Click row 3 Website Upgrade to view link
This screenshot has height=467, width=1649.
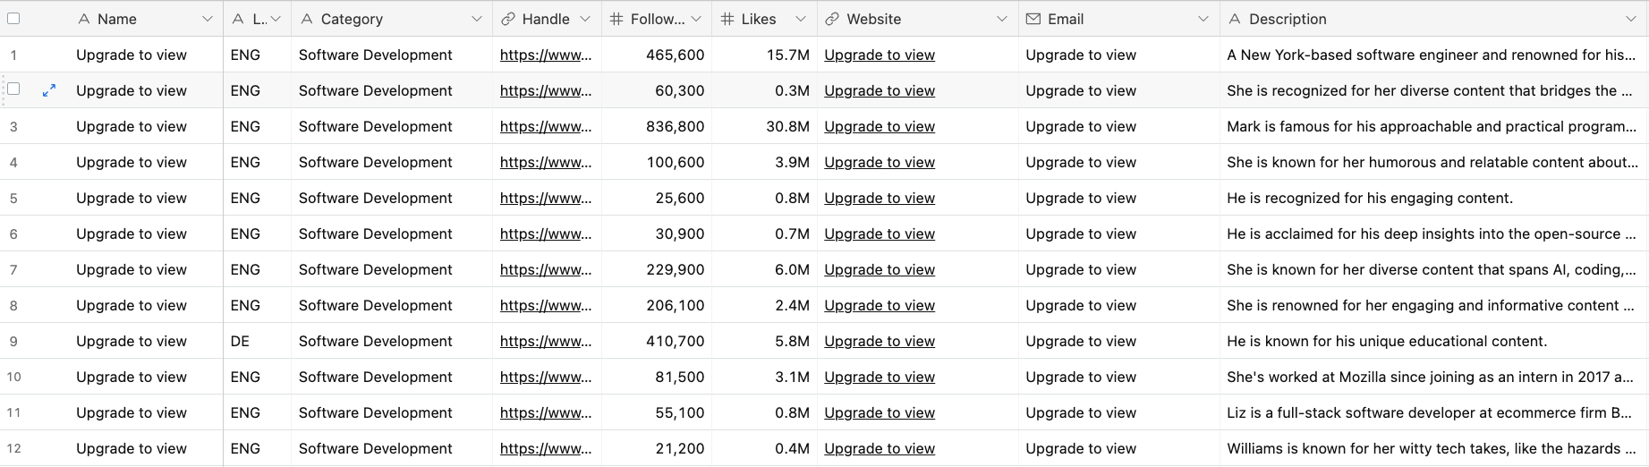pyautogui.click(x=880, y=126)
